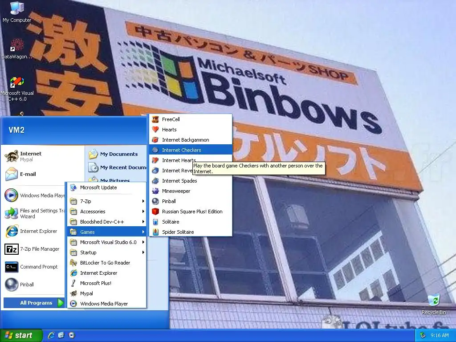
Task: Launch Pinball in the Games submenu
Action: click(191, 201)
